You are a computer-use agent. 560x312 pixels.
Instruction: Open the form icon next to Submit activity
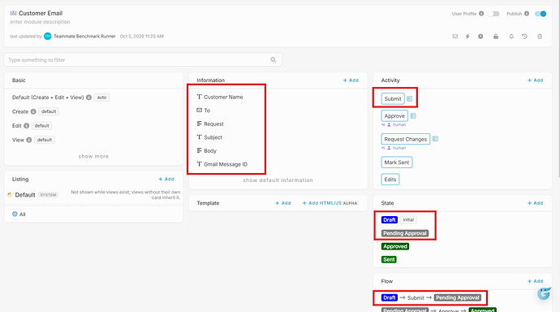coord(410,98)
